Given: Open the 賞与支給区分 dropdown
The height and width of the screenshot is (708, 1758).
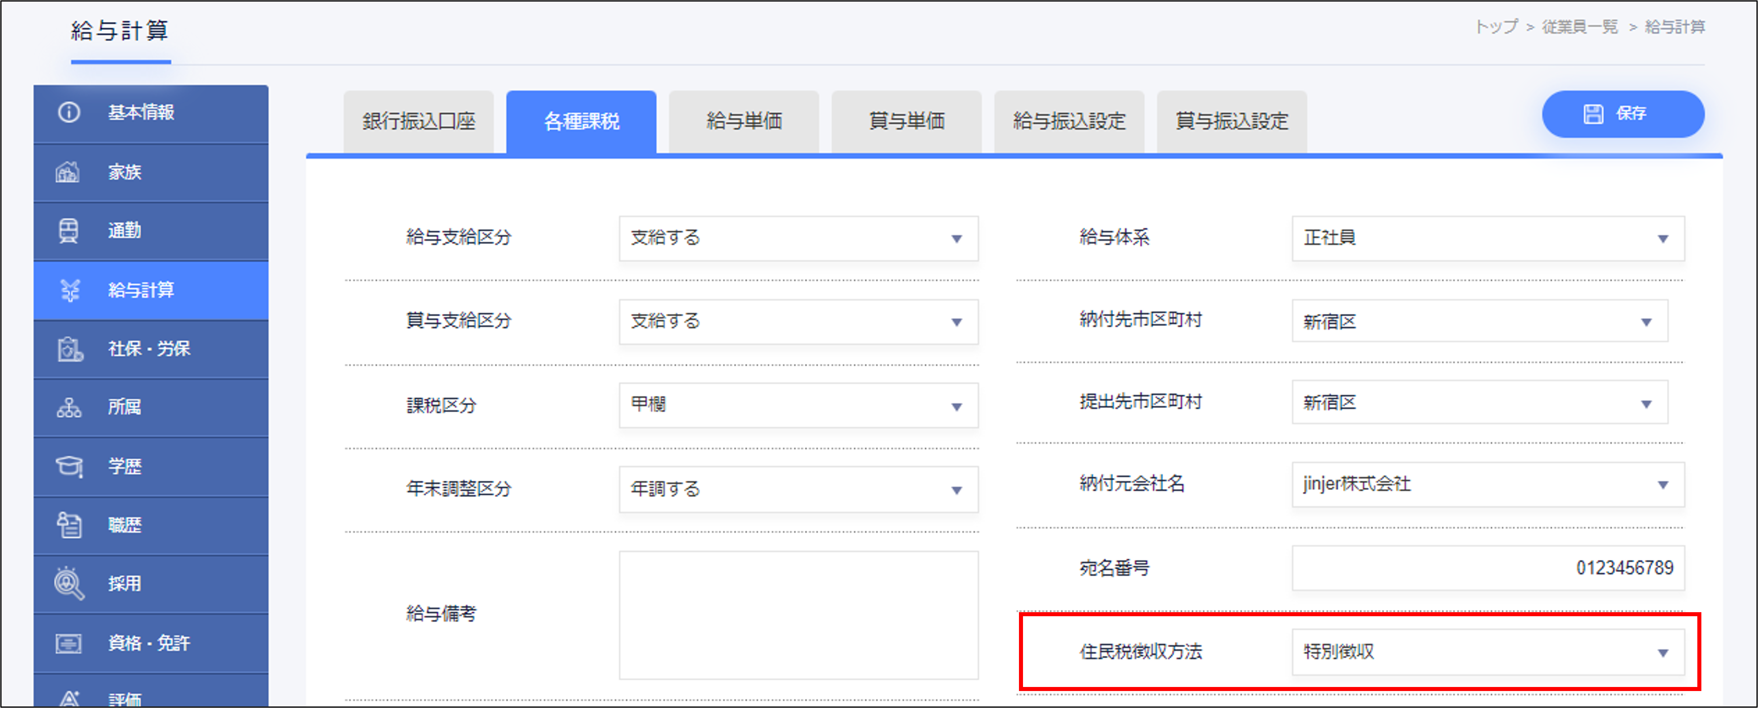Looking at the screenshot, I should tap(799, 322).
